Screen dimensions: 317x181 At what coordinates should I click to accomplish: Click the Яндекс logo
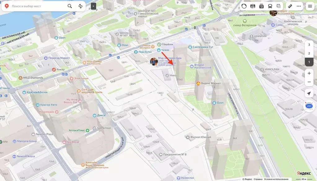[304, 173]
